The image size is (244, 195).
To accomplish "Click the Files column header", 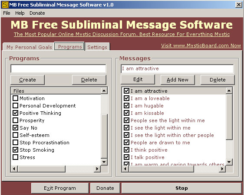I will (56, 91).
